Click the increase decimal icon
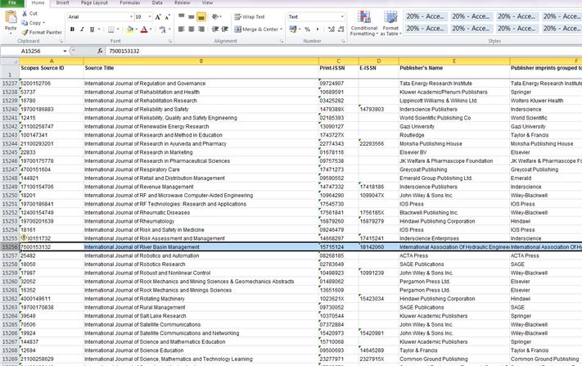This screenshot has height=366, width=582. coord(331,29)
